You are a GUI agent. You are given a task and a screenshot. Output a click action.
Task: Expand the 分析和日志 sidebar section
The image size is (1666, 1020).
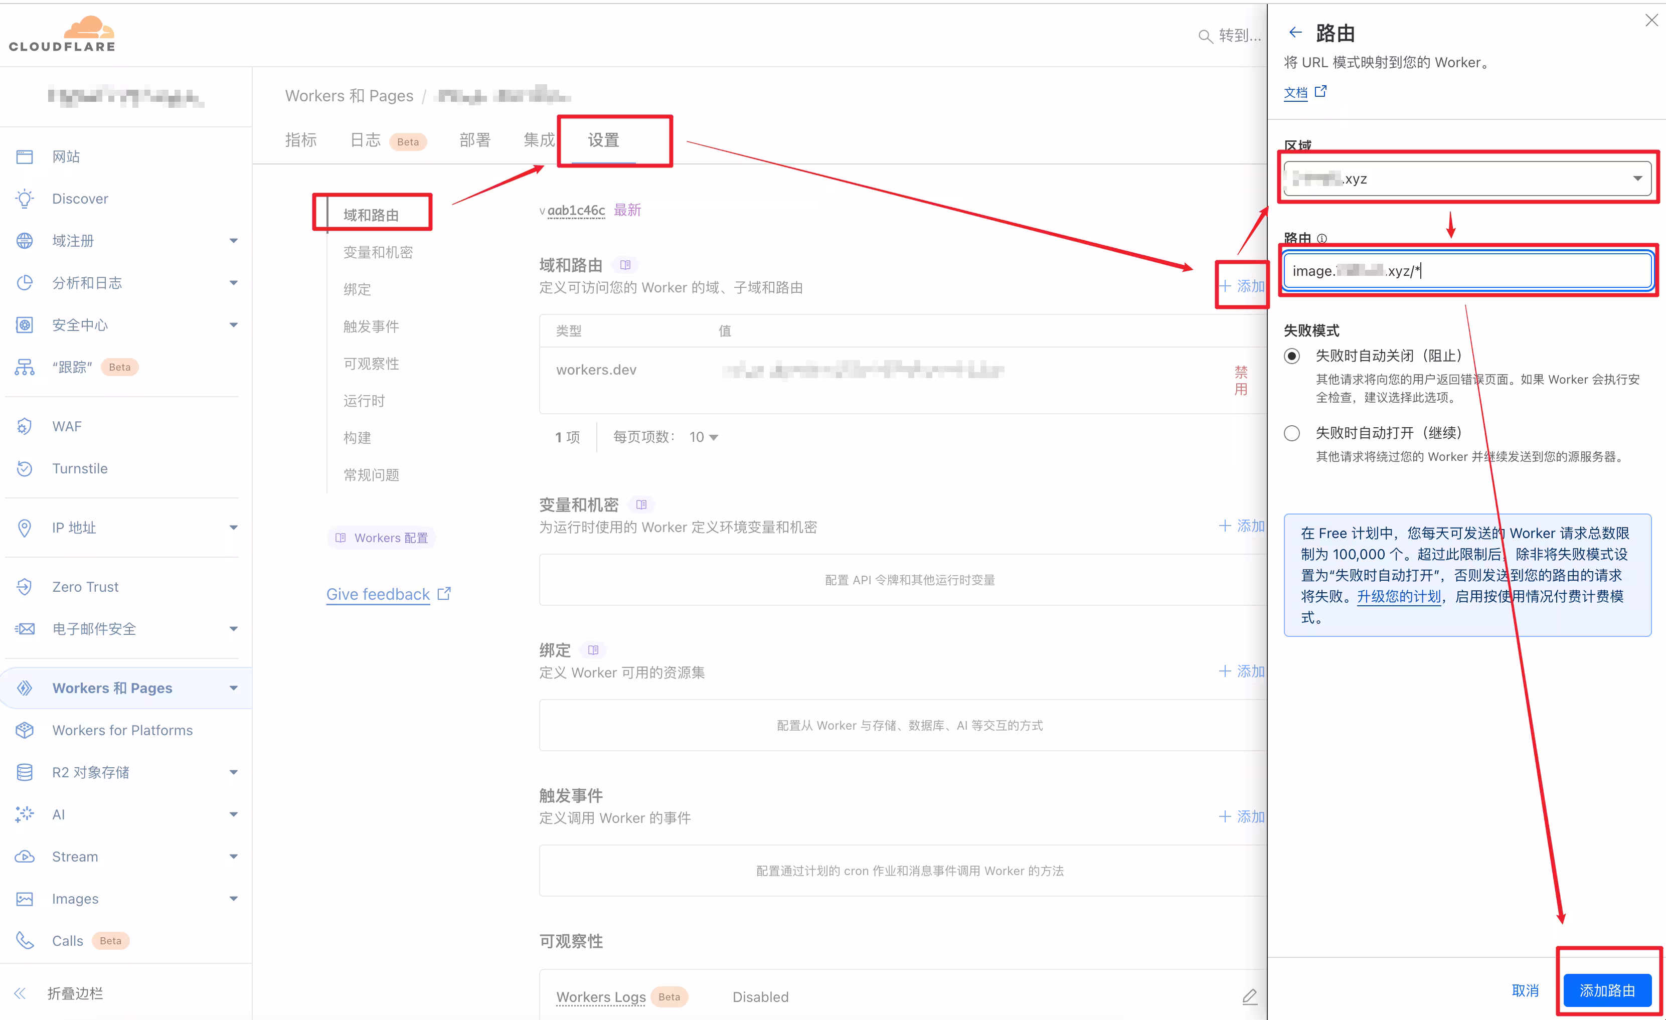tap(233, 282)
